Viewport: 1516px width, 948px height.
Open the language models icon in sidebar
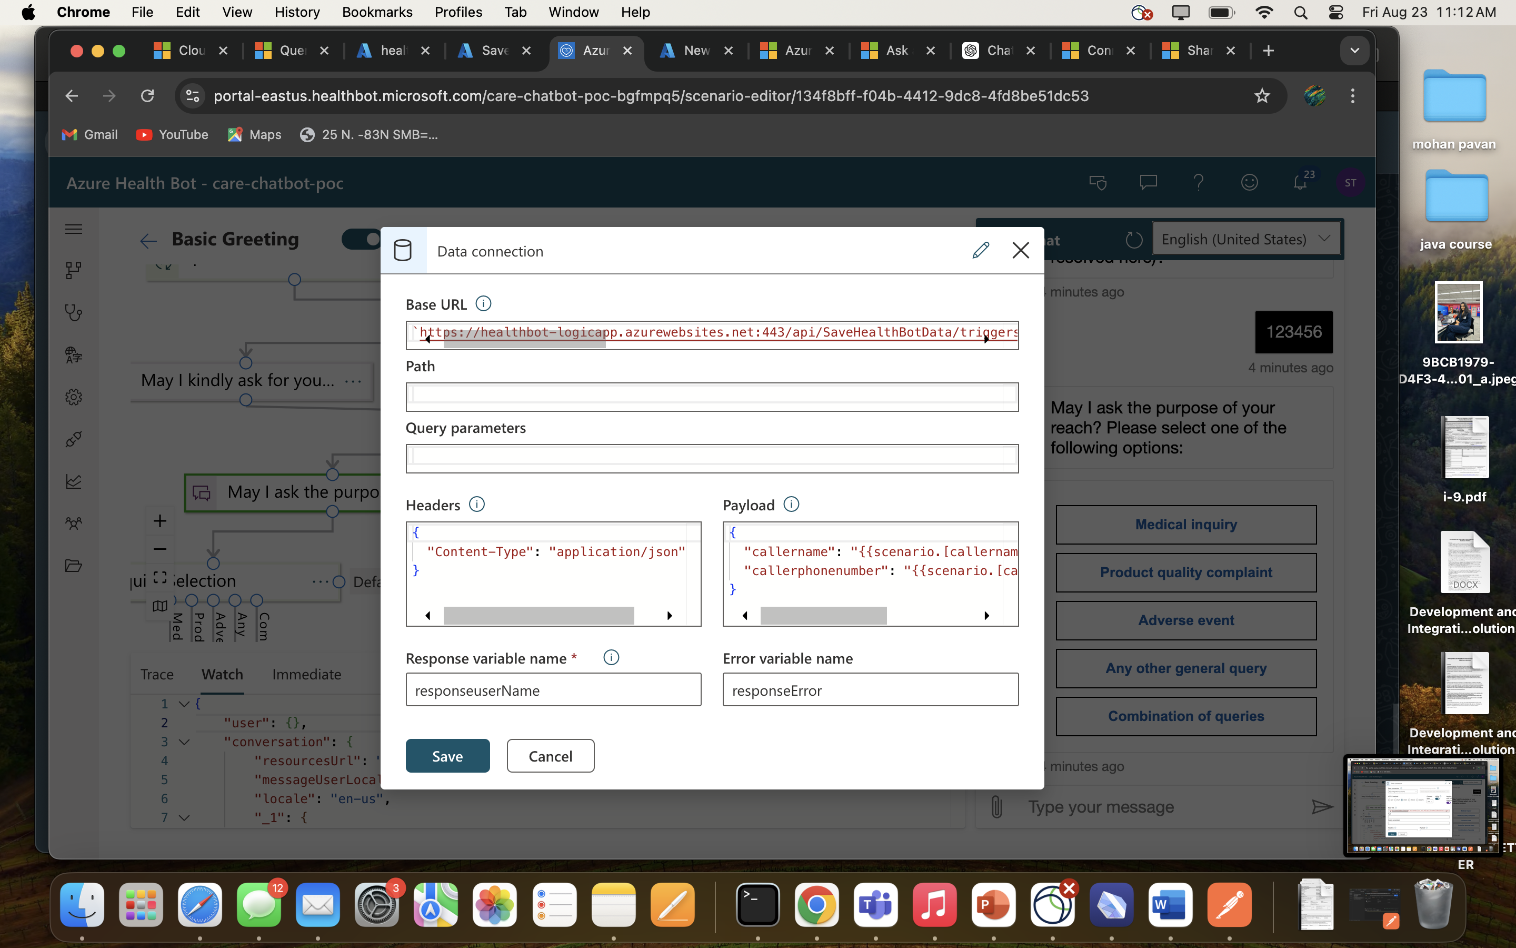[74, 355]
